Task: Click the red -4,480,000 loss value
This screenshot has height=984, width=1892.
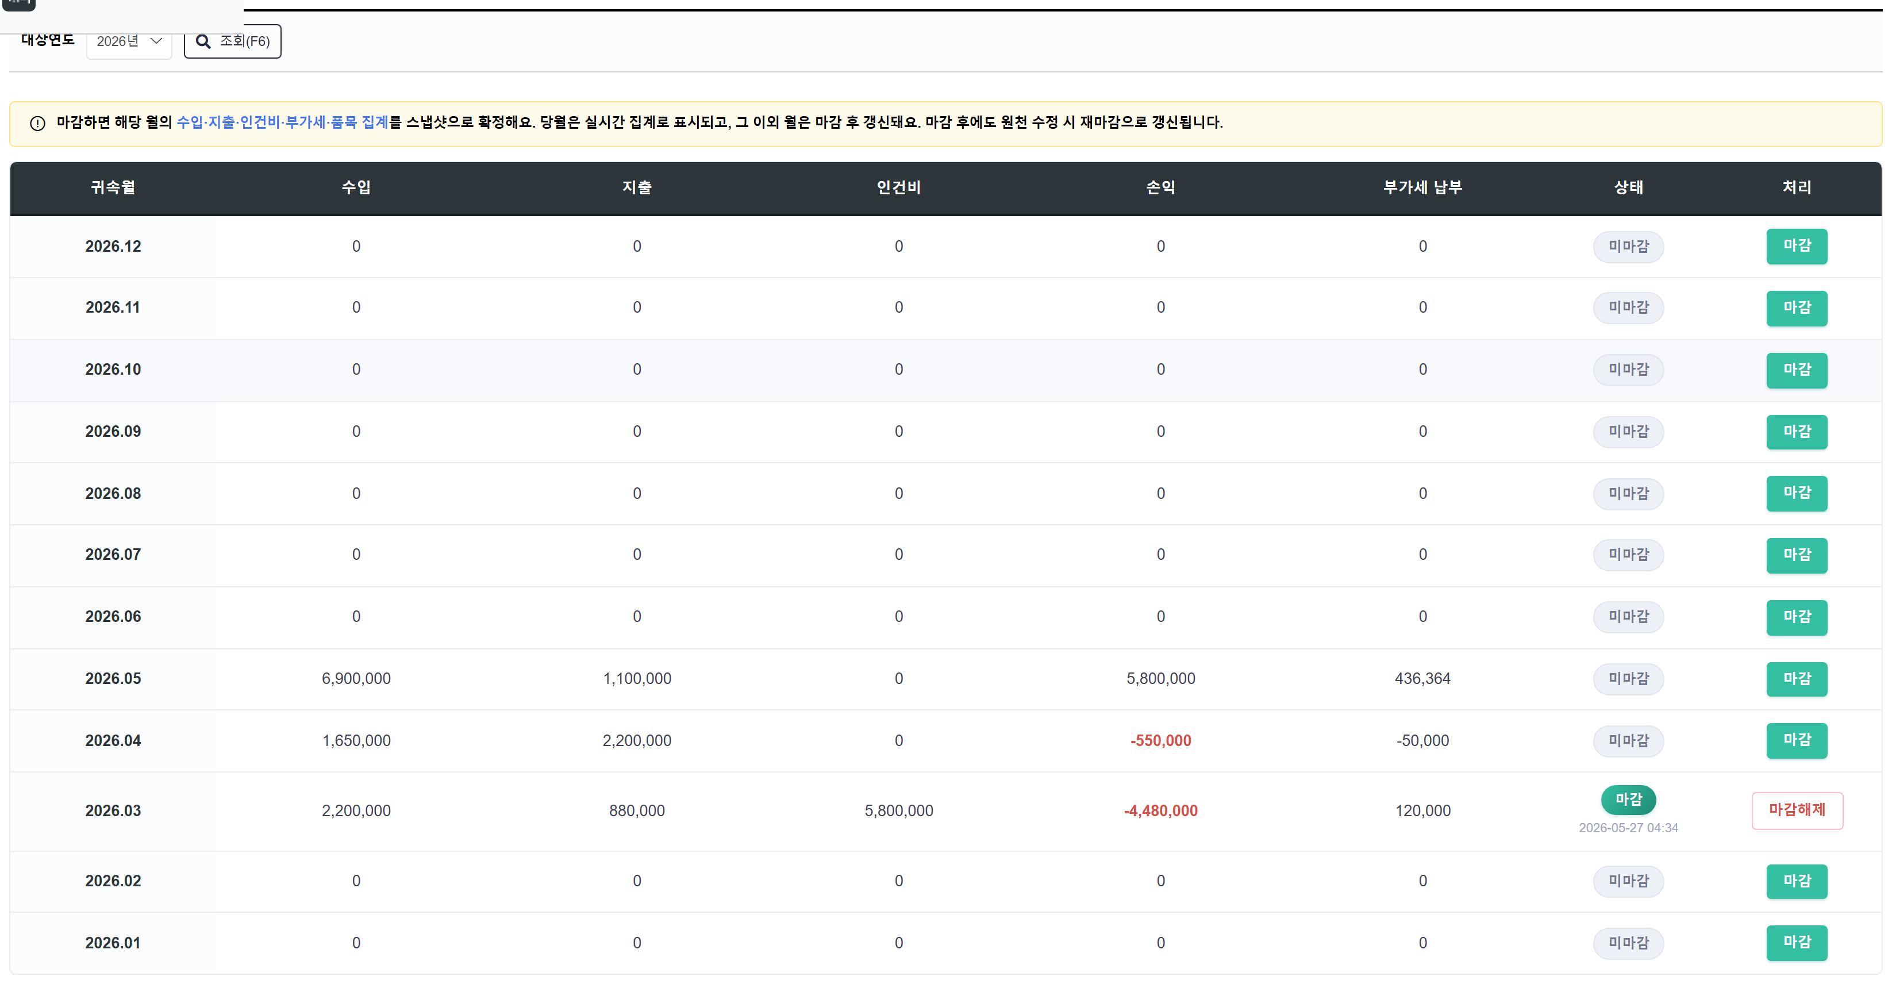Action: [1160, 812]
